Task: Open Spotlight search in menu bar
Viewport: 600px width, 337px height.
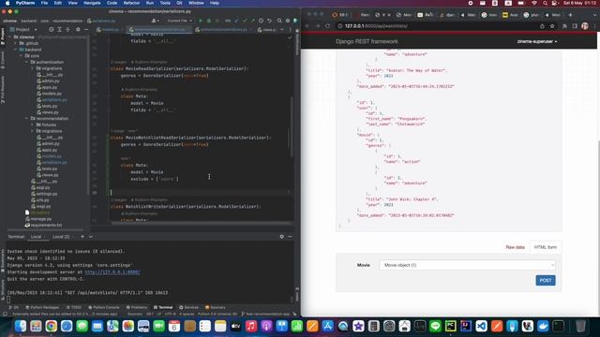Action: tap(545, 3)
